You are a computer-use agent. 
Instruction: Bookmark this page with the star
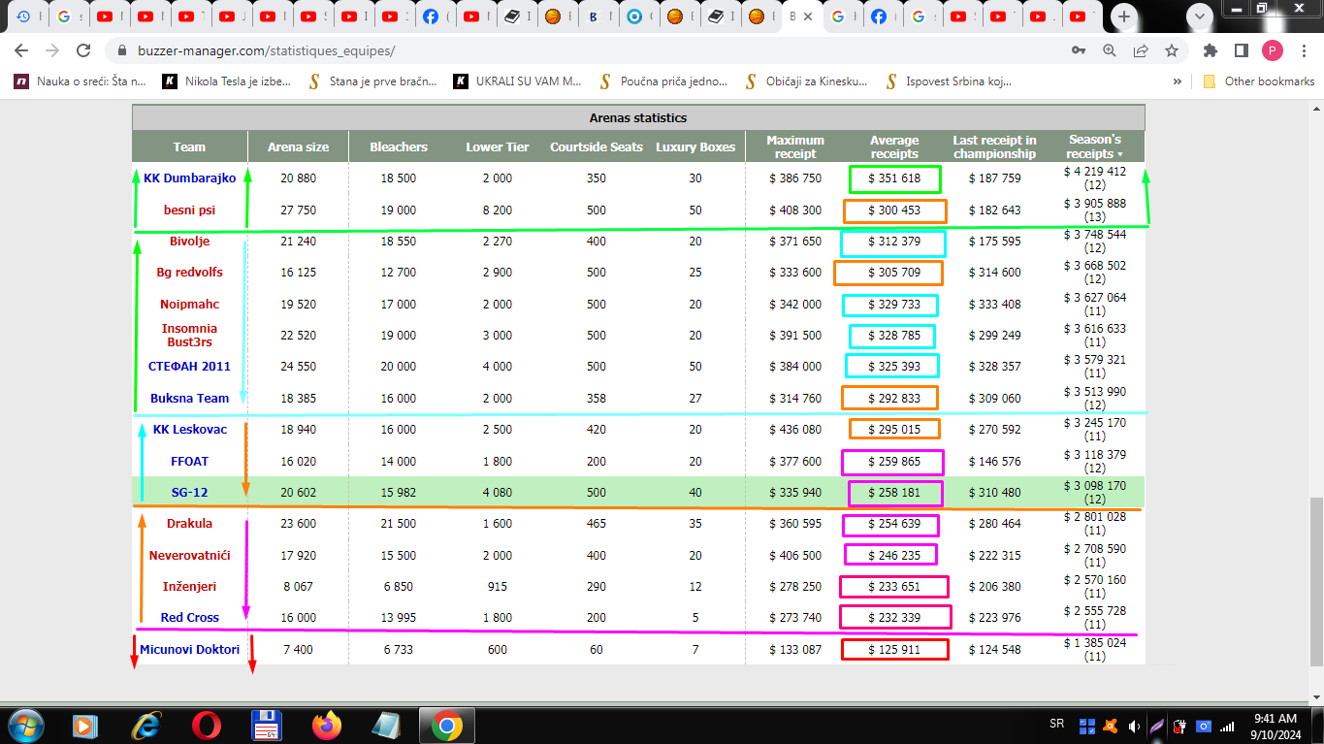(x=1172, y=50)
